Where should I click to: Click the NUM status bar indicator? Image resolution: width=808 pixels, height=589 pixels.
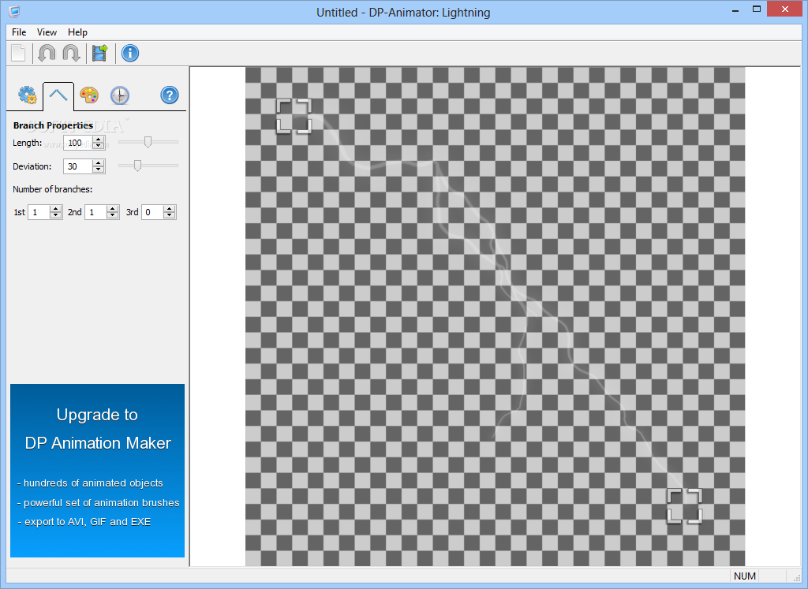click(745, 576)
